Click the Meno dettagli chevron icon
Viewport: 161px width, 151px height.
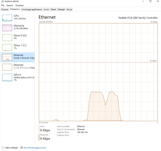(3, 148)
